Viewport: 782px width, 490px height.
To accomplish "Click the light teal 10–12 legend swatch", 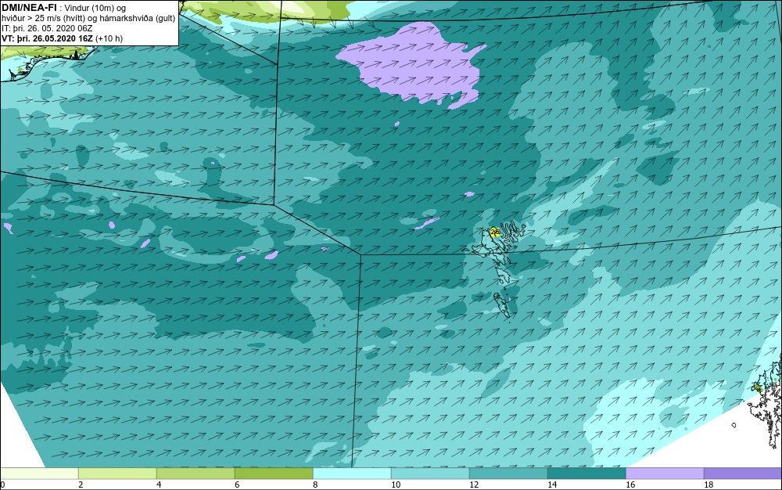I will (430, 474).
